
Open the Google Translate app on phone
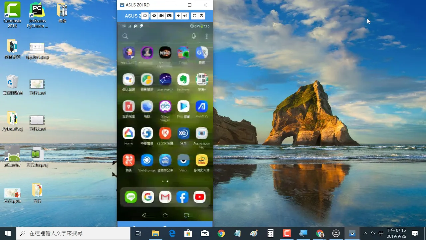[x=202, y=52]
